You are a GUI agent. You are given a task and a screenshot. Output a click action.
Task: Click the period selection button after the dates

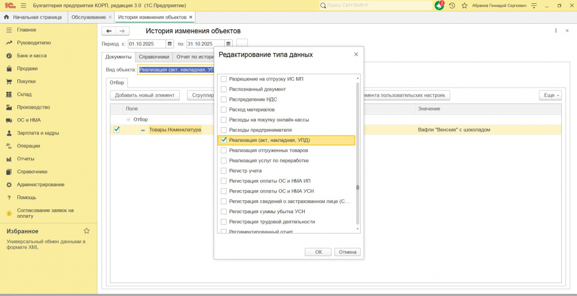(x=242, y=44)
